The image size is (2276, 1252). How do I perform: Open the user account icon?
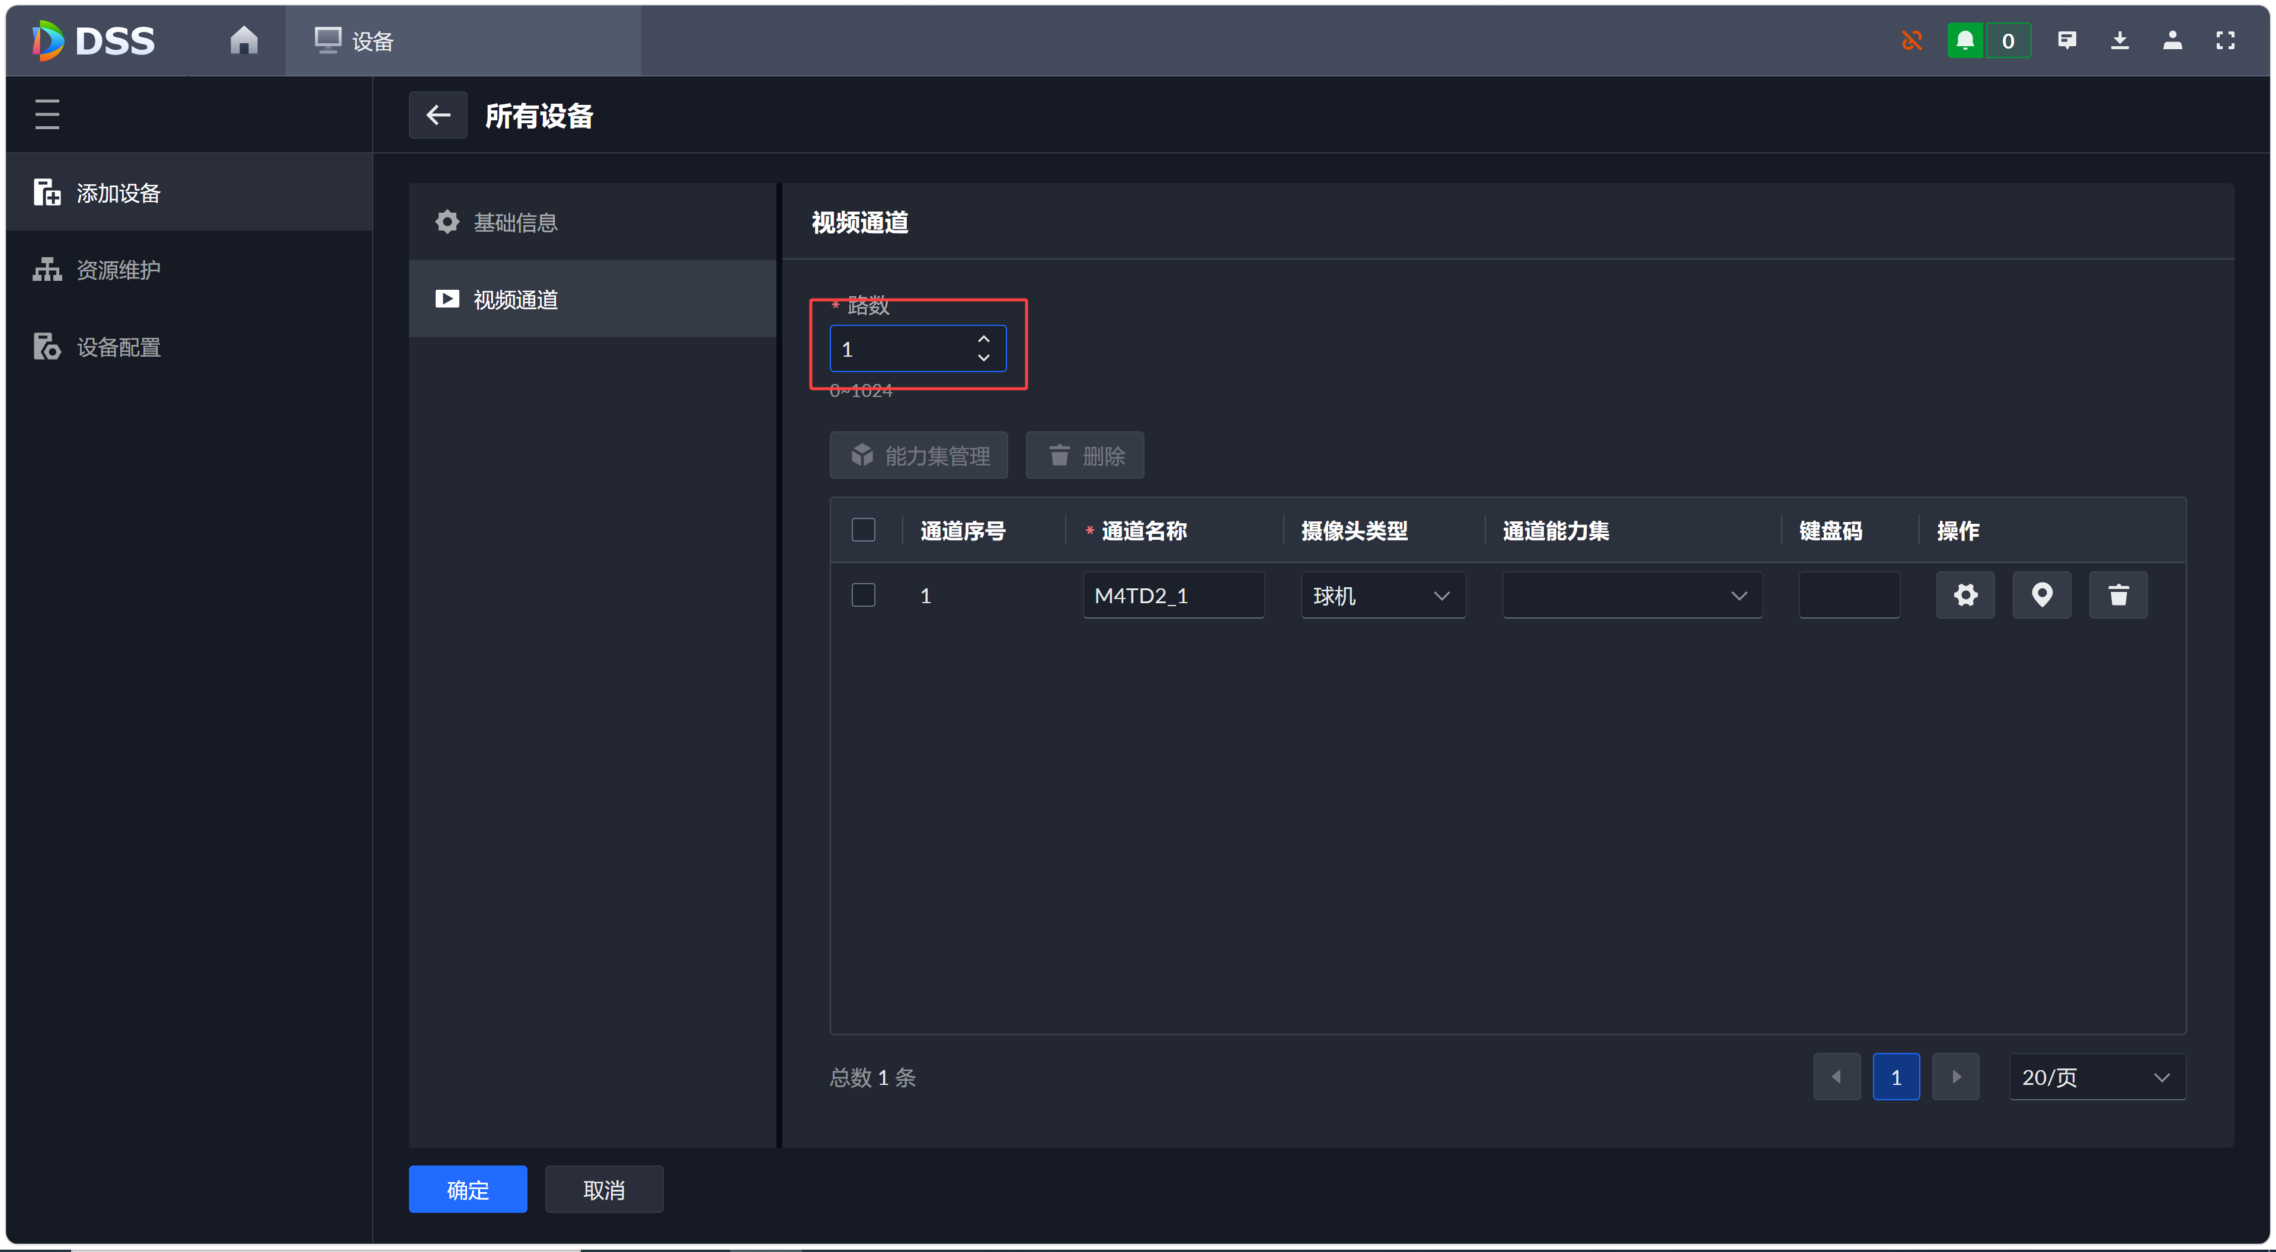[x=2173, y=41]
